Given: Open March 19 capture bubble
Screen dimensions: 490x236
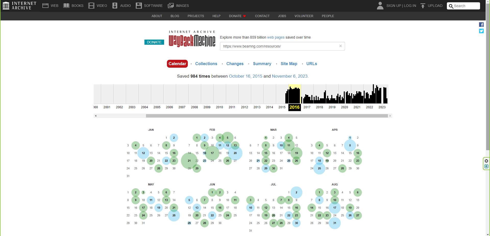Looking at the screenshot, I should pos(296,153).
